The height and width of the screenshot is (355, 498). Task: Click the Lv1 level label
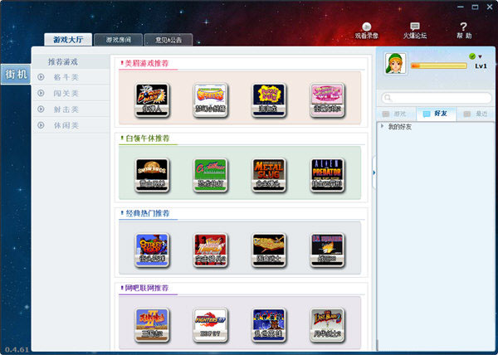click(x=481, y=66)
